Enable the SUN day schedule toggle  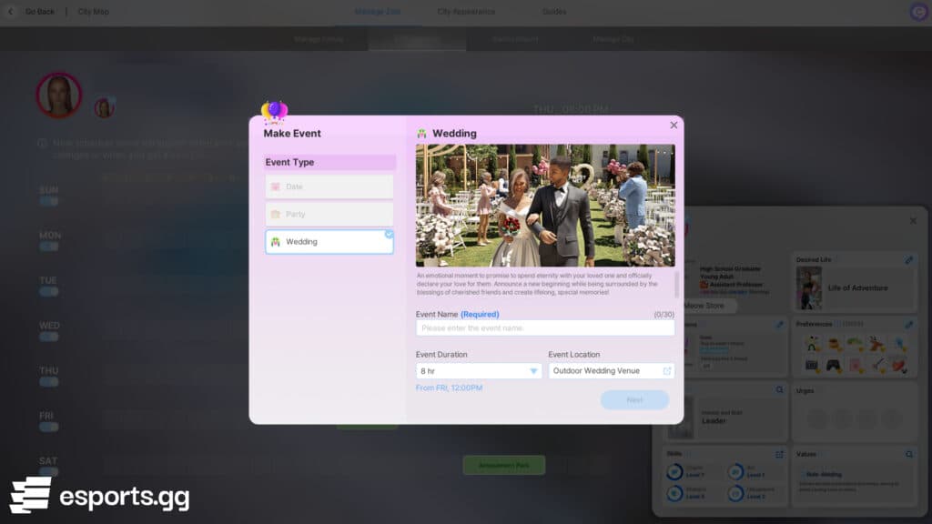[49, 199]
